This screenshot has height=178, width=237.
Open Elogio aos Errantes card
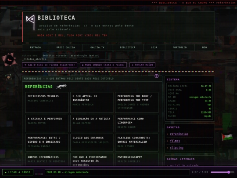[x=92, y=142]
